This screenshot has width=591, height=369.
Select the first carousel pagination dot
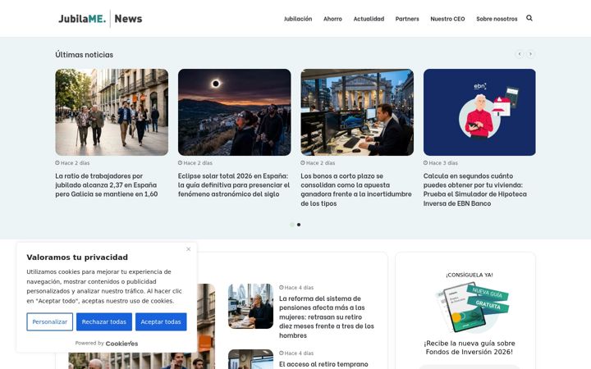291,225
